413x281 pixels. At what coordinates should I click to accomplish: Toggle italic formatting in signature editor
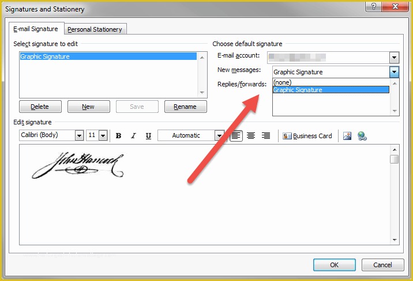(134, 136)
